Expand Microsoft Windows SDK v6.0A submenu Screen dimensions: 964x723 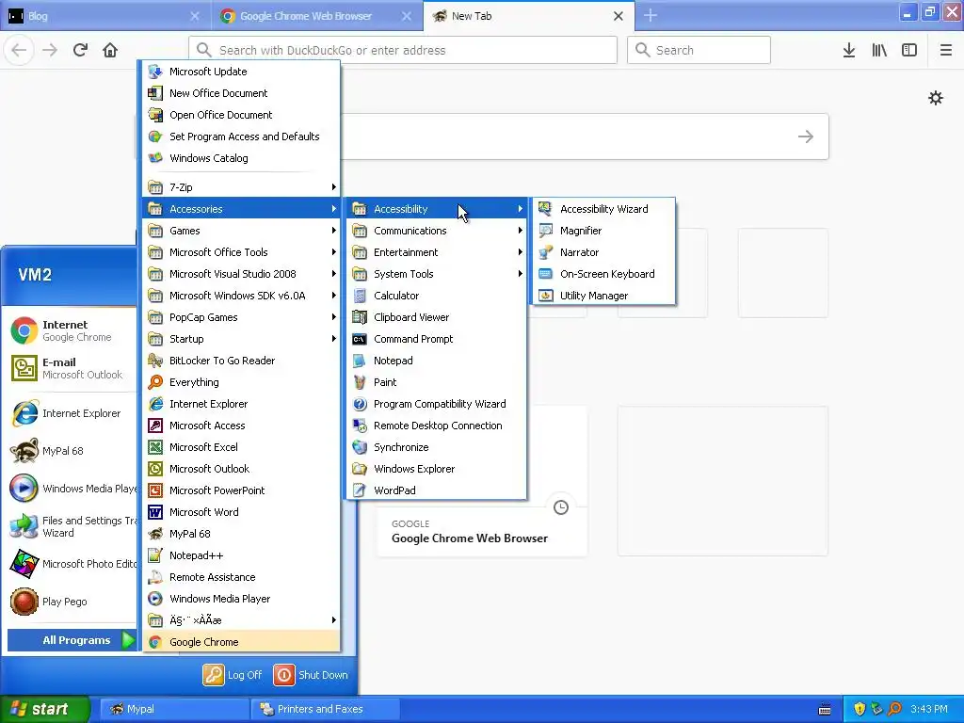tap(241, 296)
